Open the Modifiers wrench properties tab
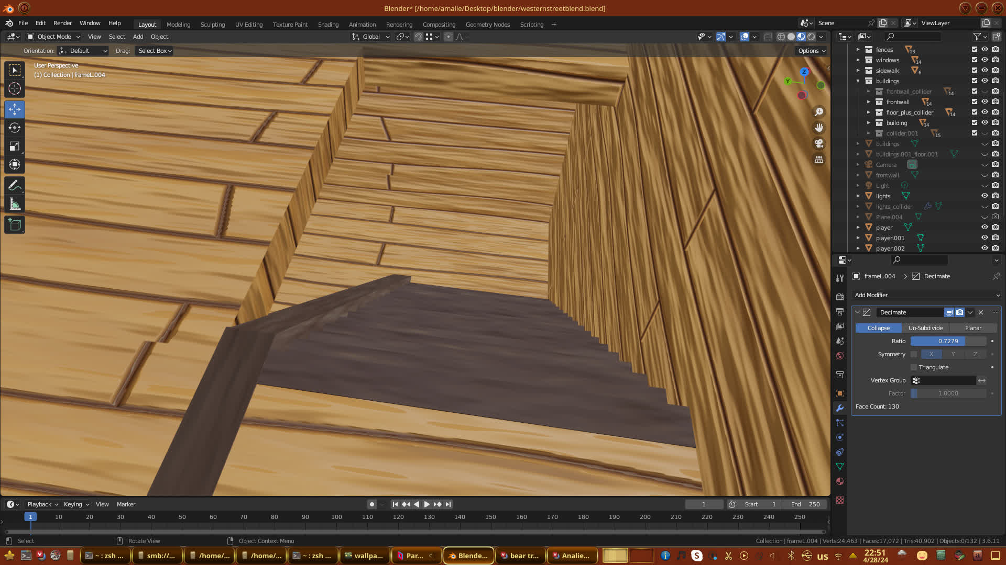1006x565 pixels. (x=840, y=408)
